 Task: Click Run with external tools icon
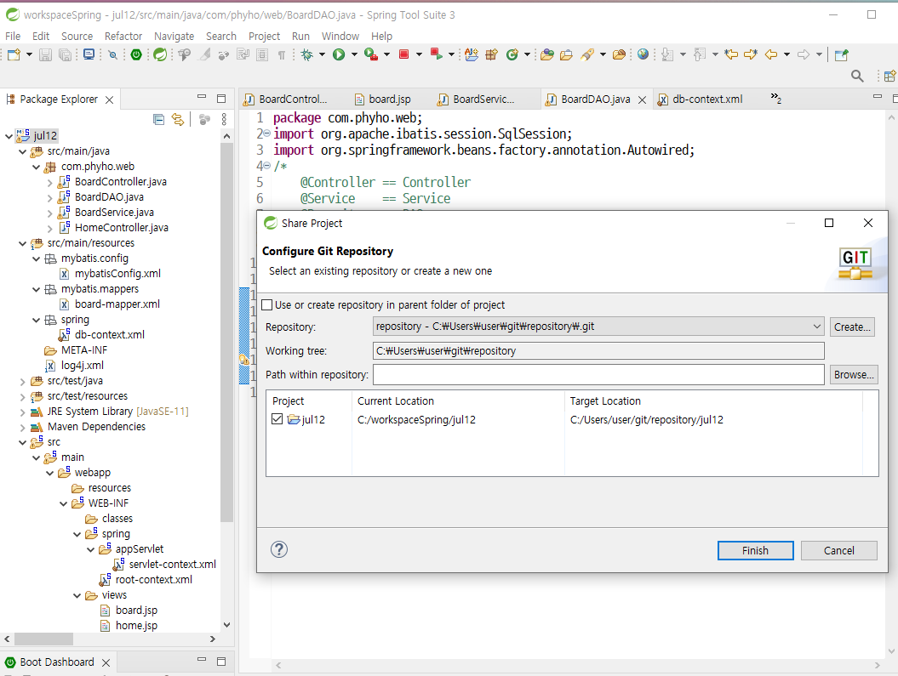pyautogui.click(x=371, y=55)
